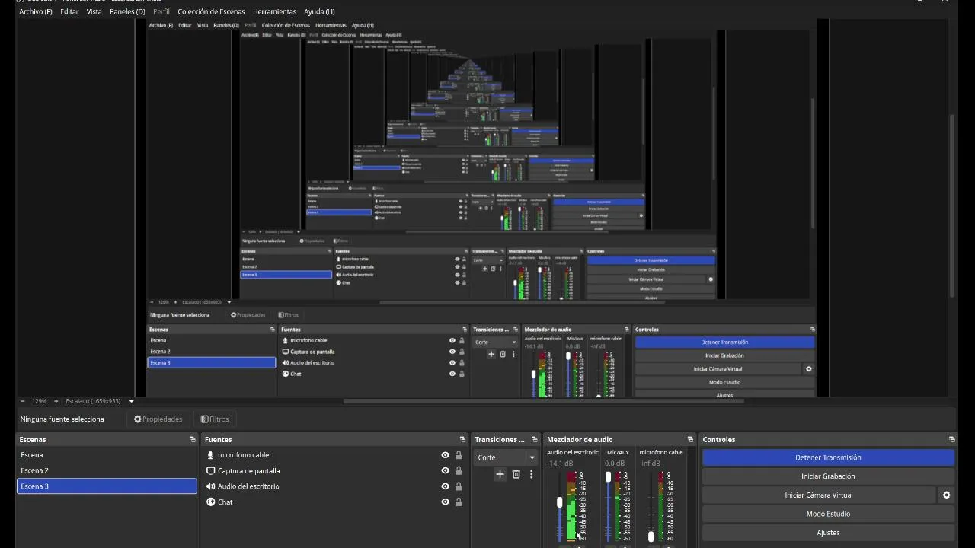This screenshot has height=548, width=975.
Task: Hide the microfono cable source
Action: tap(446, 455)
